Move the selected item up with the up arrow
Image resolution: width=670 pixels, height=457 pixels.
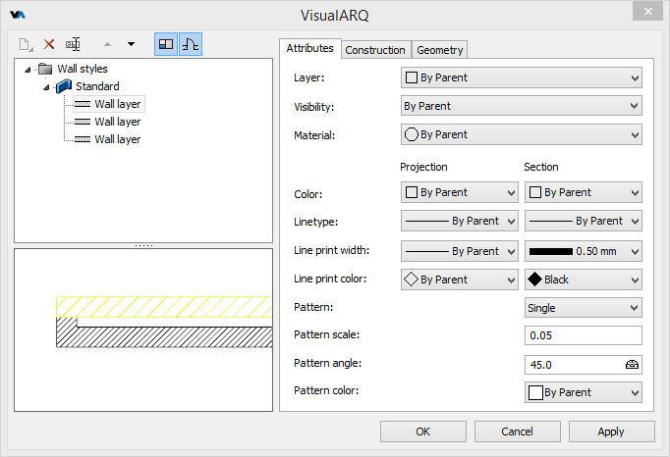[108, 44]
